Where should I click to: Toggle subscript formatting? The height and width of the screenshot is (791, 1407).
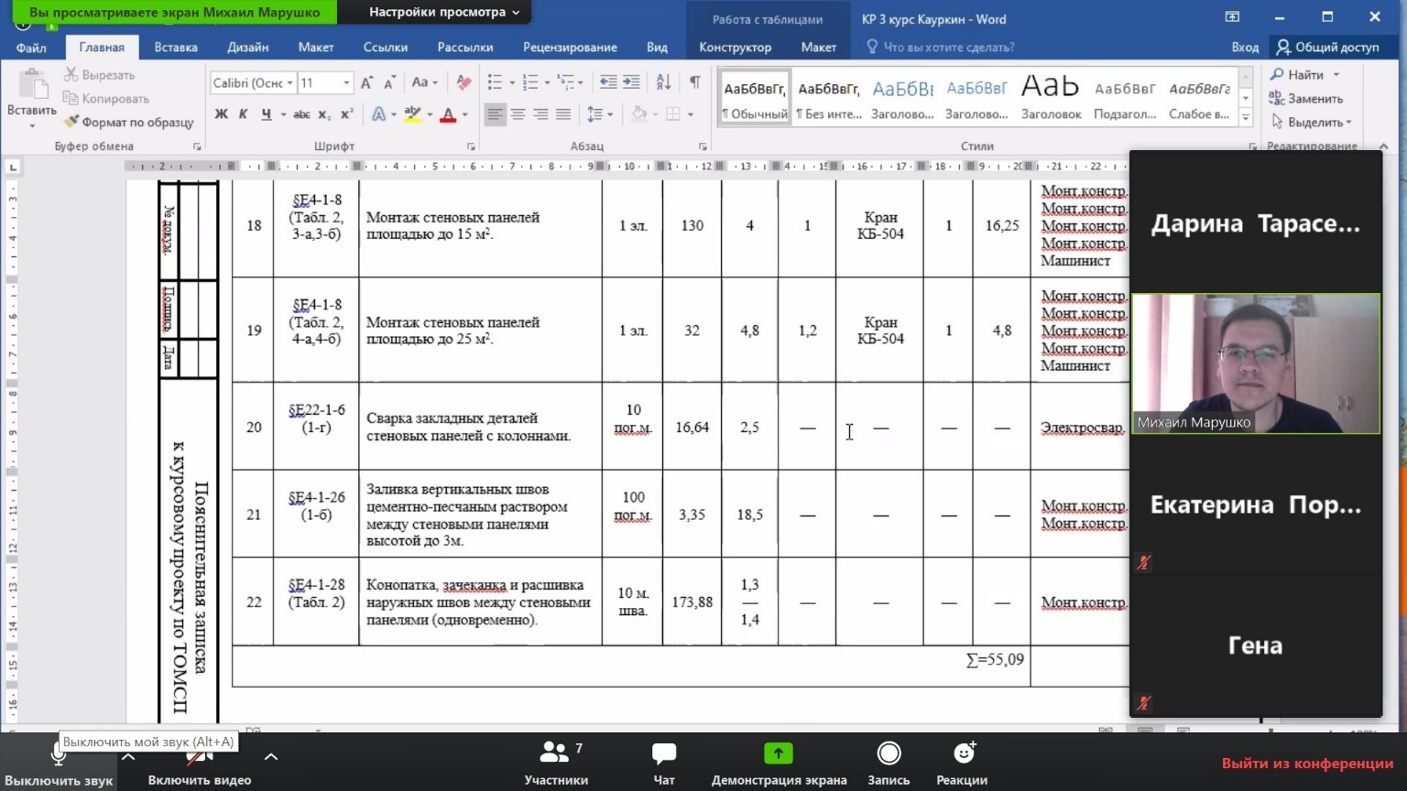tap(324, 114)
